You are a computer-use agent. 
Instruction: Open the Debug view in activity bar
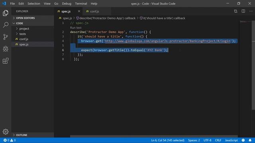pyautogui.click(x=6, y=49)
